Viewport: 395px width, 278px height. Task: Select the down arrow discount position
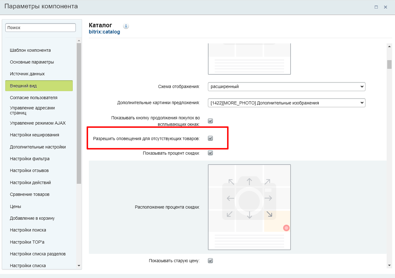pyautogui.click(x=249, y=215)
